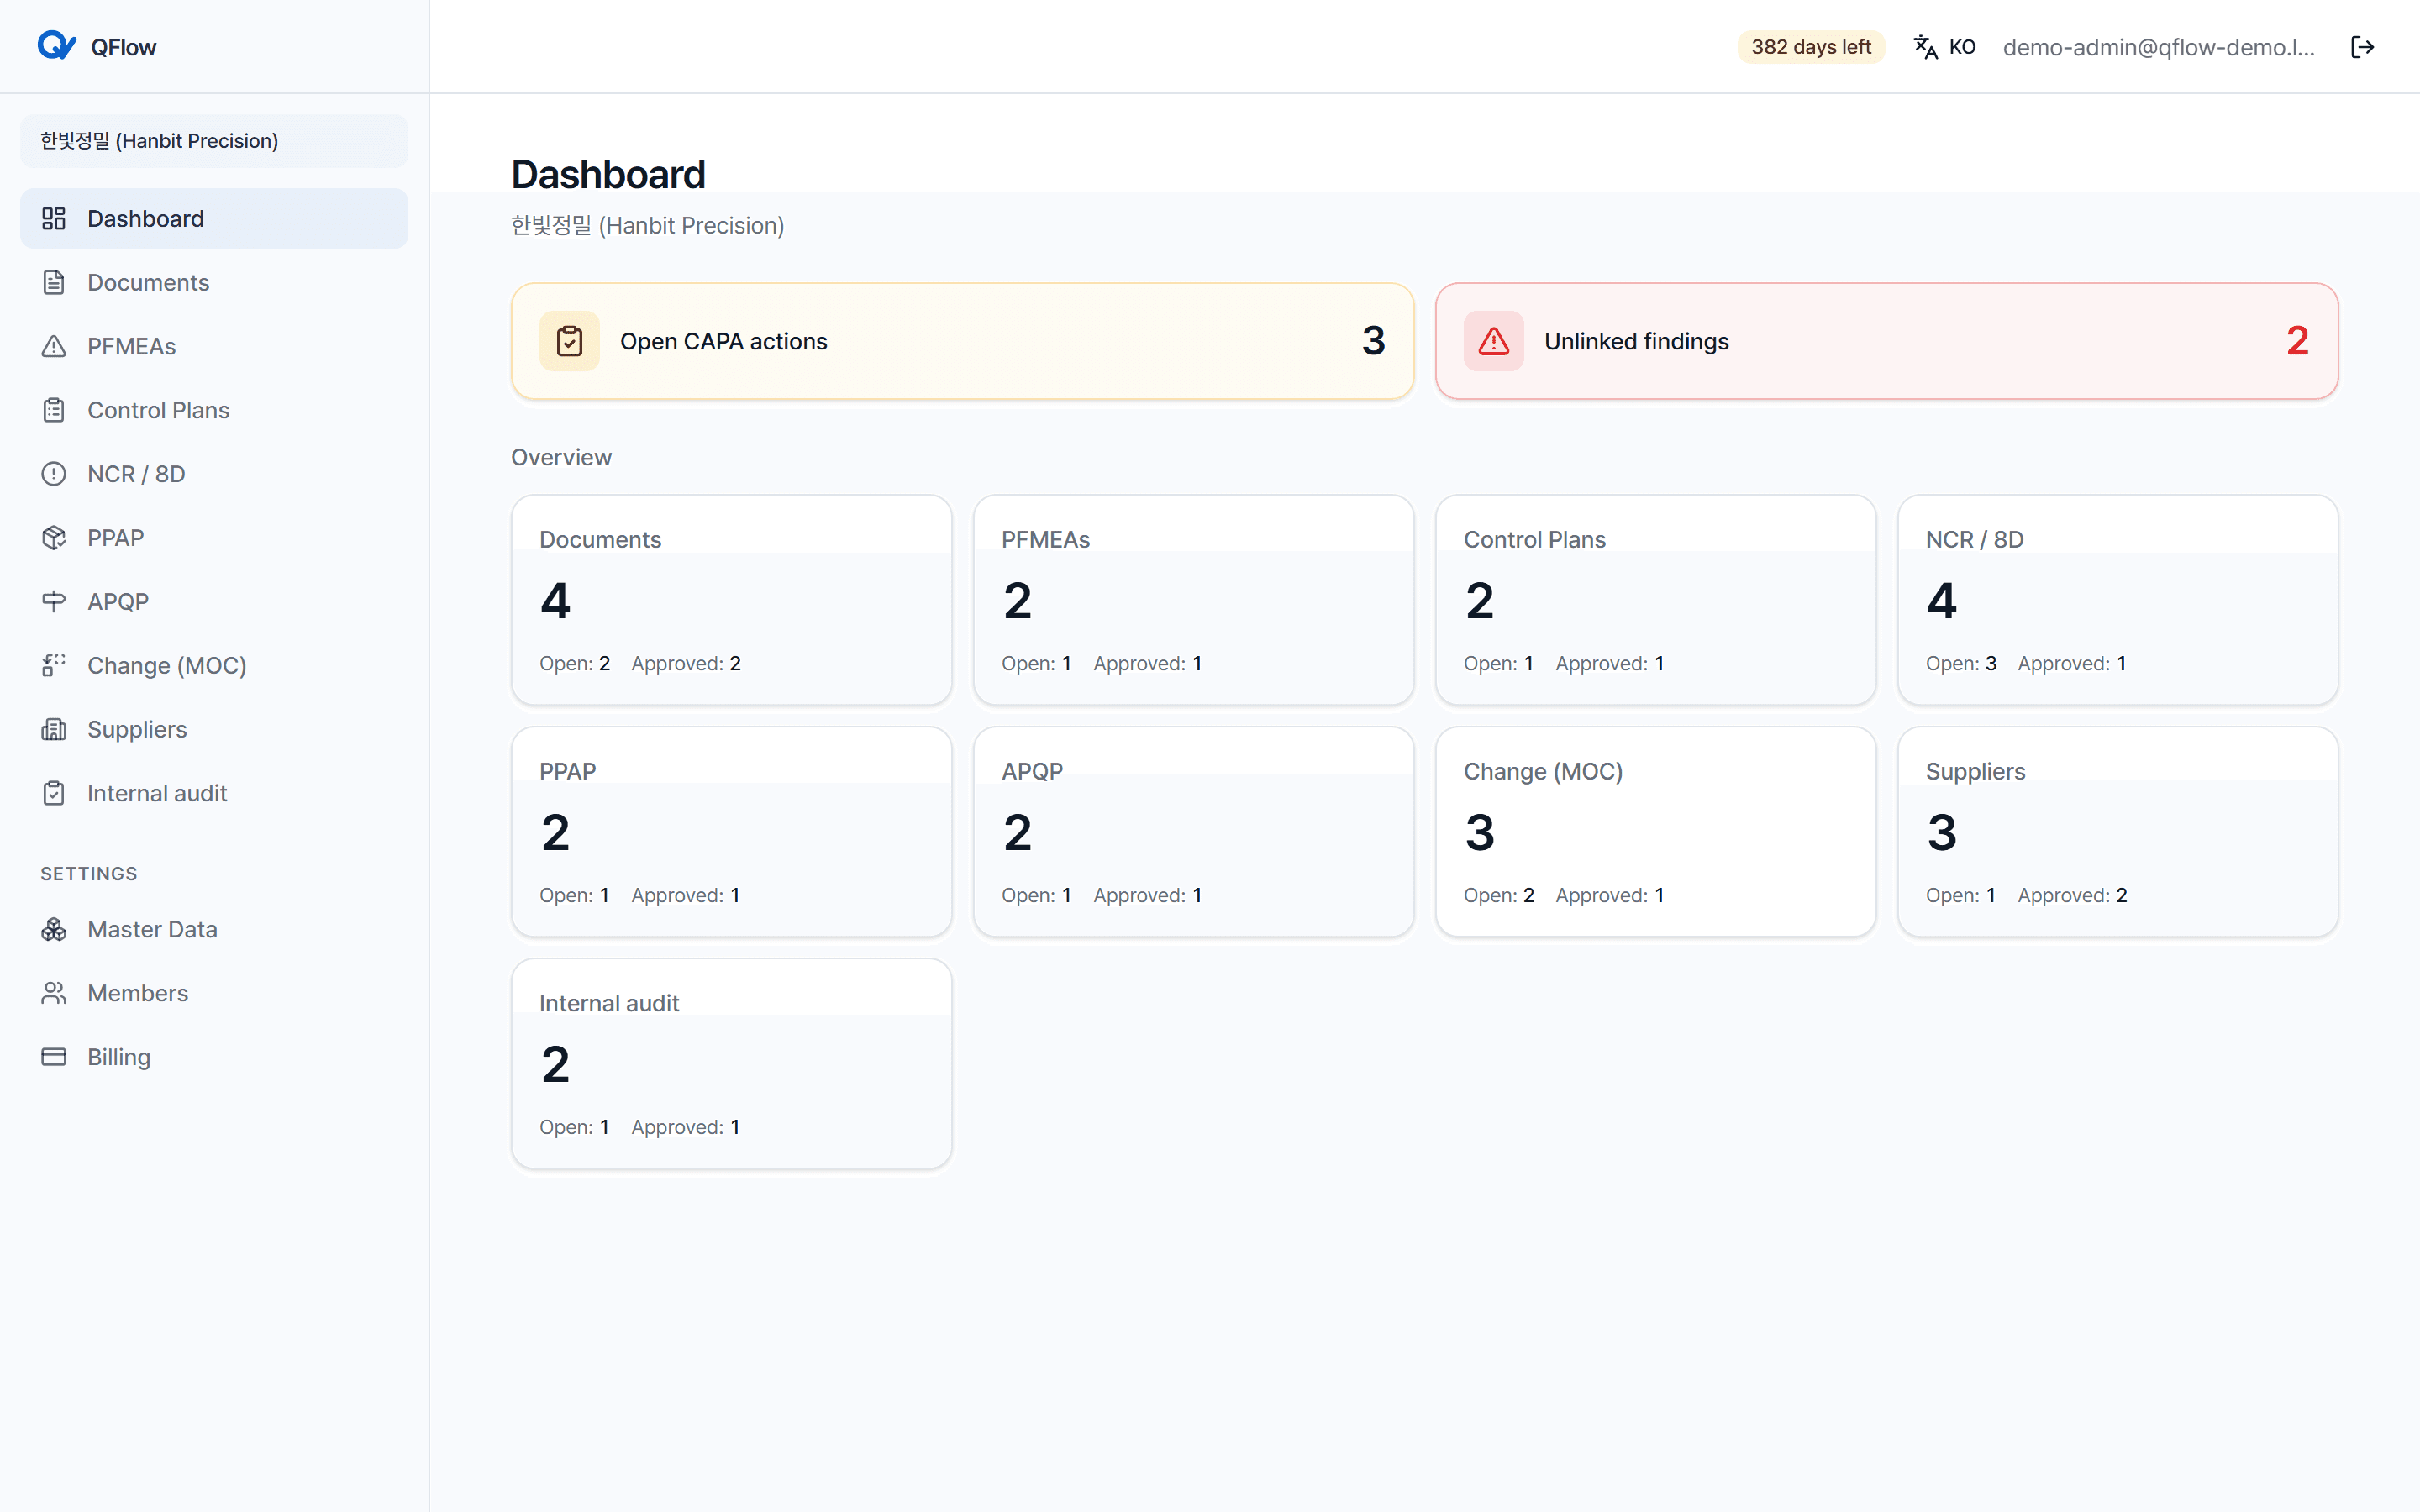Click the PFMEAs warning triangle icon
The width and height of the screenshot is (2420, 1512).
click(54, 346)
